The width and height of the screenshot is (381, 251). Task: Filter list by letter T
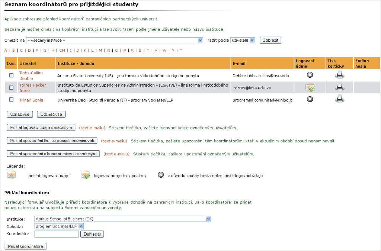click(x=148, y=51)
